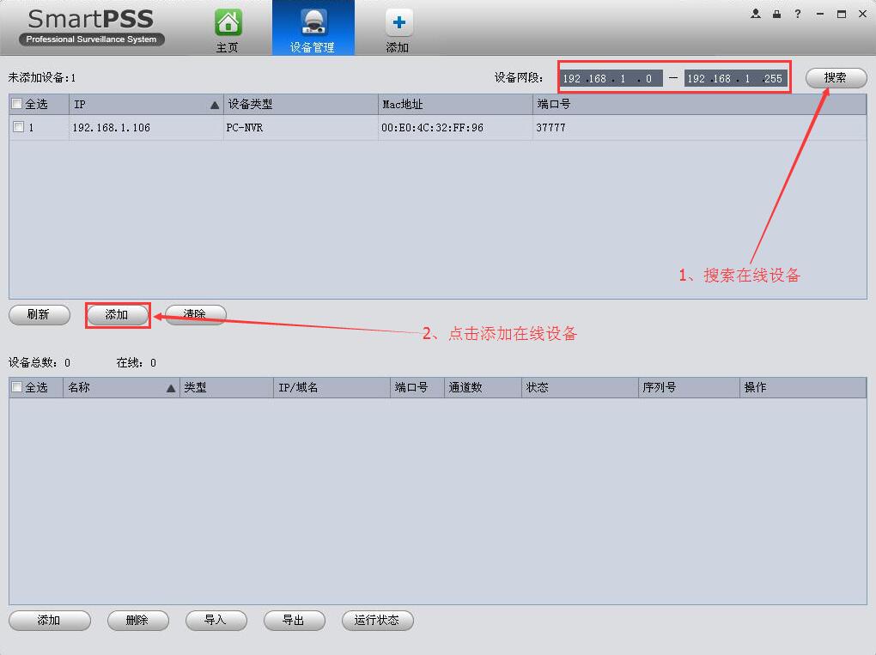Click the start IP segment field
Screen dimensions: 876x655
pos(611,78)
